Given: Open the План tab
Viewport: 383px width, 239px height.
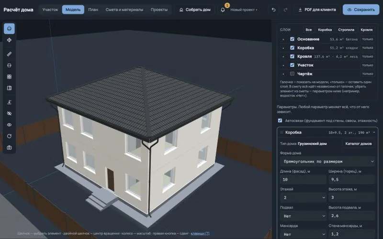Looking at the screenshot, I should pyautogui.click(x=93, y=10).
